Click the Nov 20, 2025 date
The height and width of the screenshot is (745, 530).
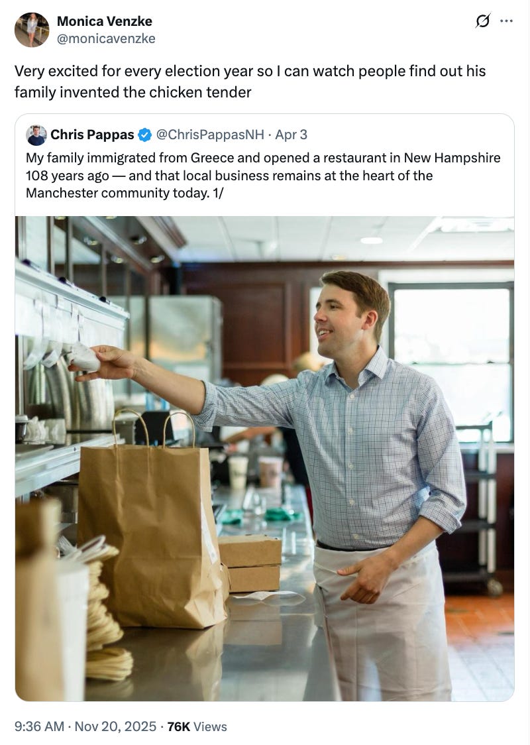point(115,726)
